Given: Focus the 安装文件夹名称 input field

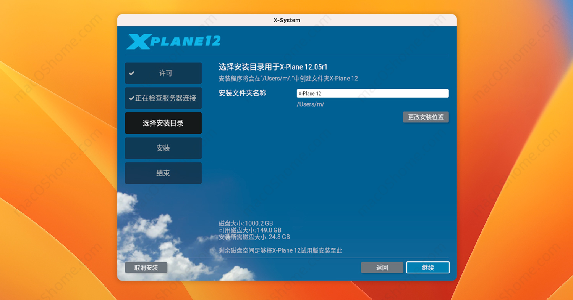Looking at the screenshot, I should (x=372, y=93).
